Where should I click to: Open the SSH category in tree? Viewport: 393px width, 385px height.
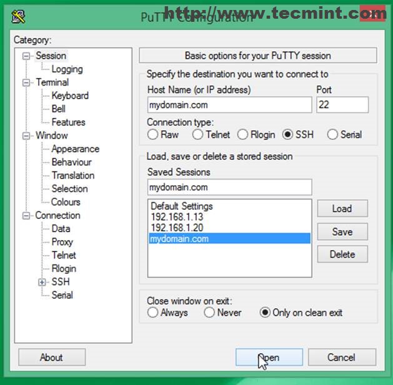coord(61,282)
